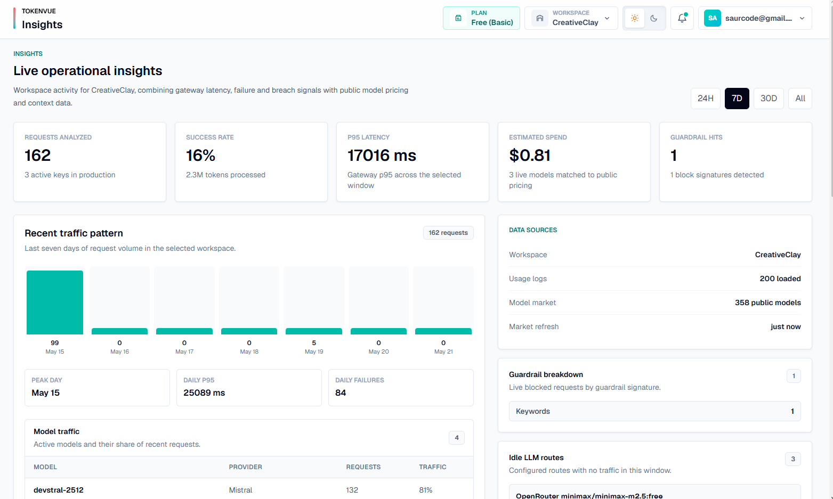Select the 7D time range

pos(737,99)
